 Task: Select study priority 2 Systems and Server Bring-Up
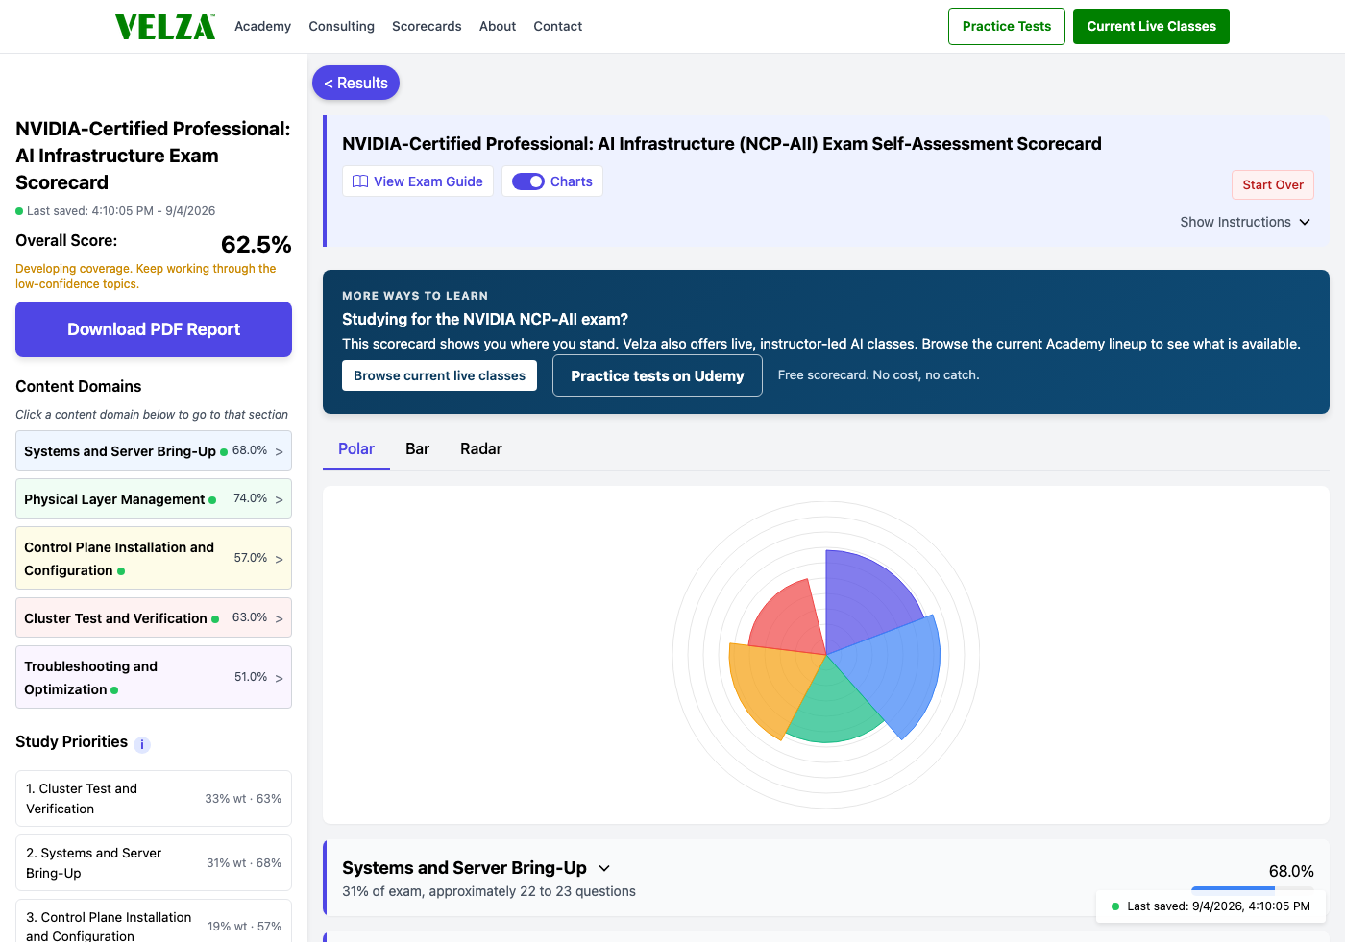click(154, 862)
